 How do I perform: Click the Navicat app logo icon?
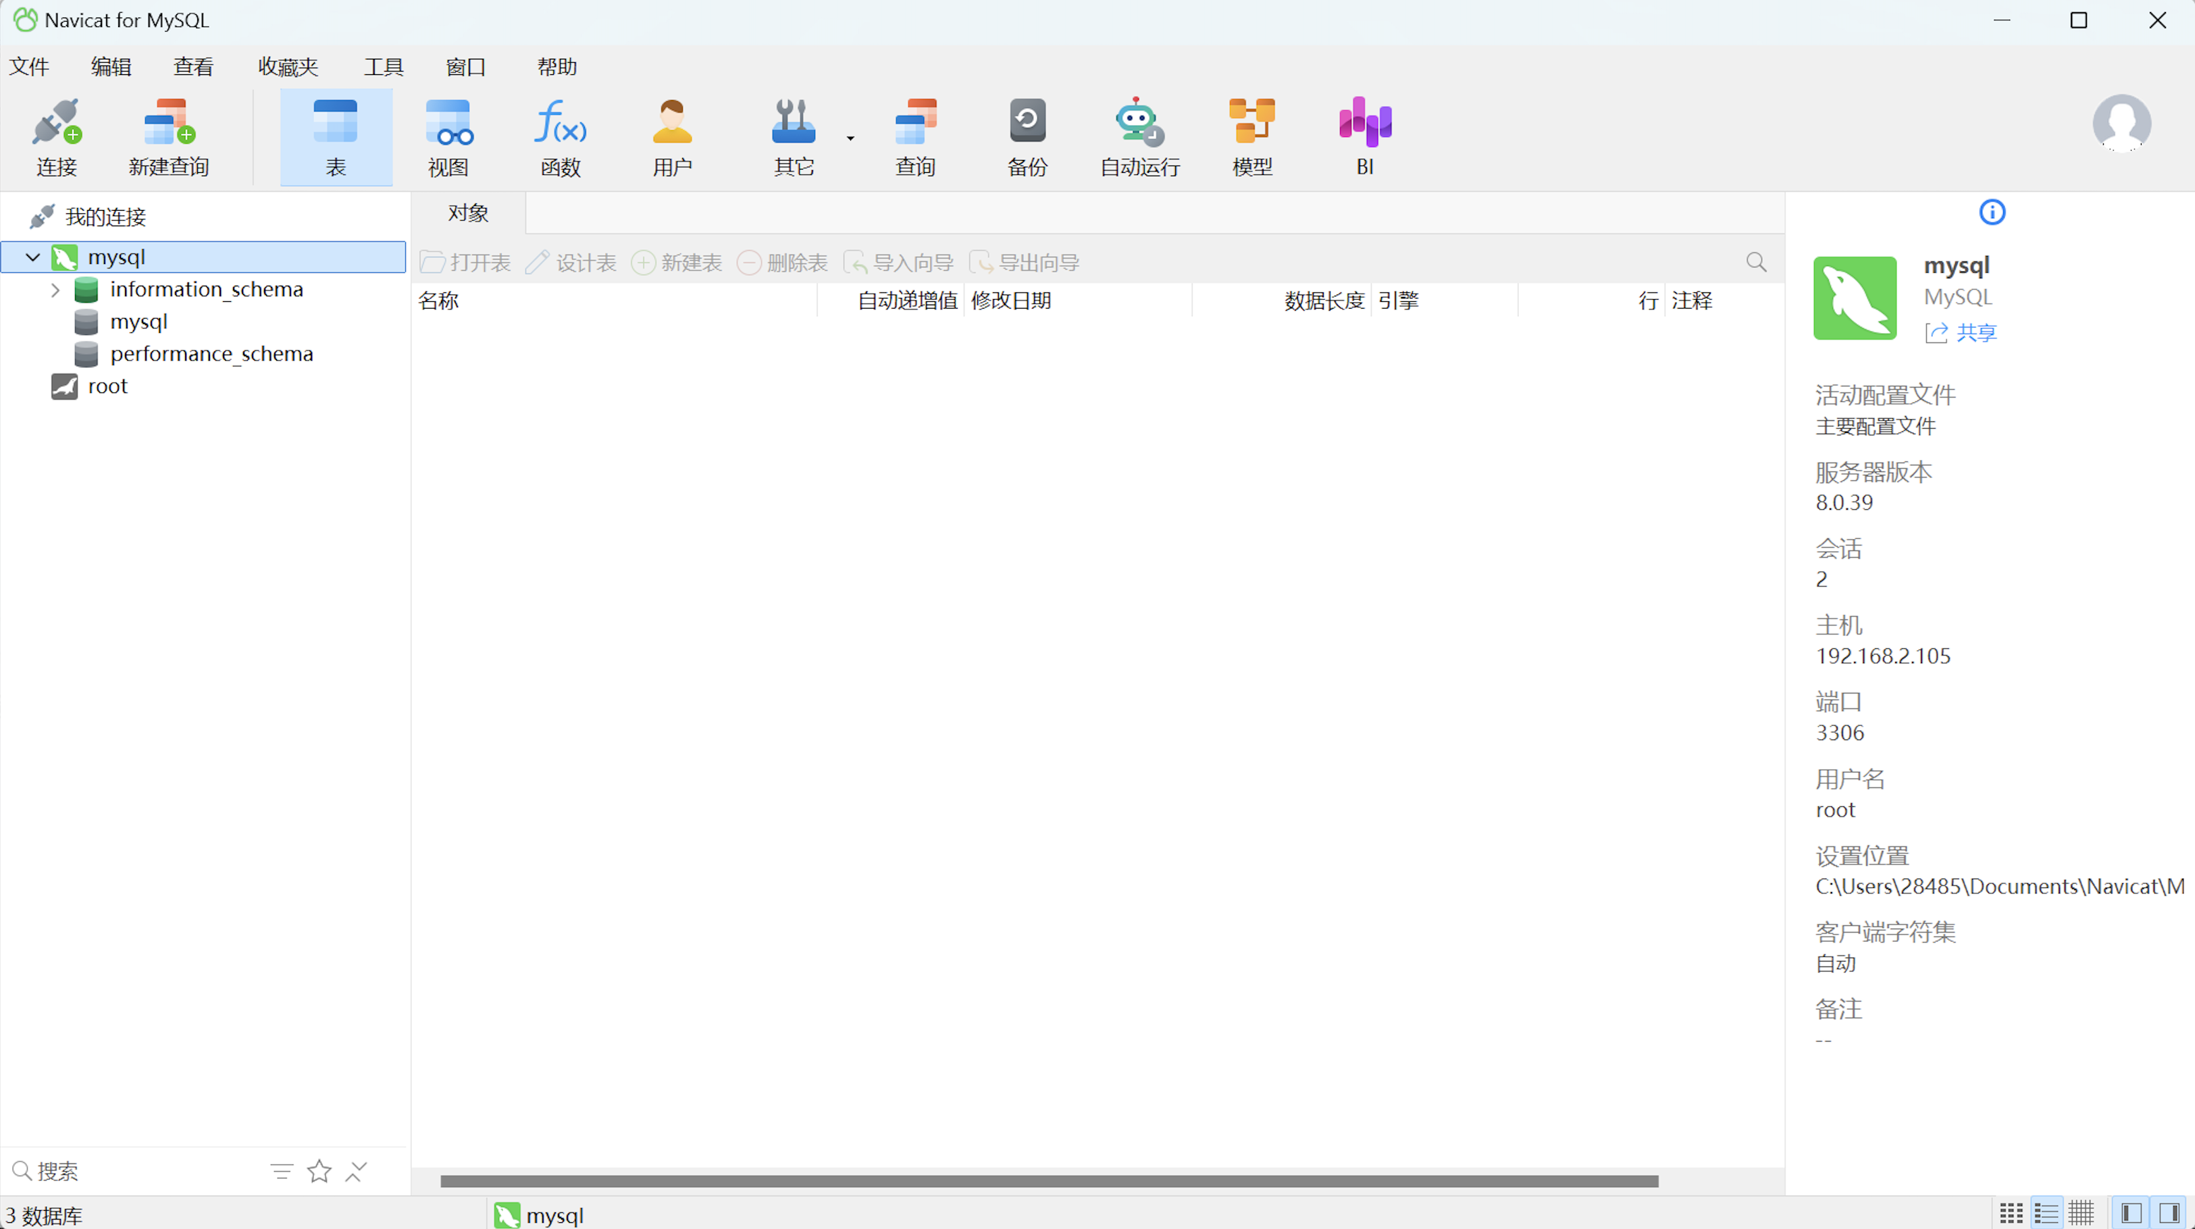click(25, 20)
